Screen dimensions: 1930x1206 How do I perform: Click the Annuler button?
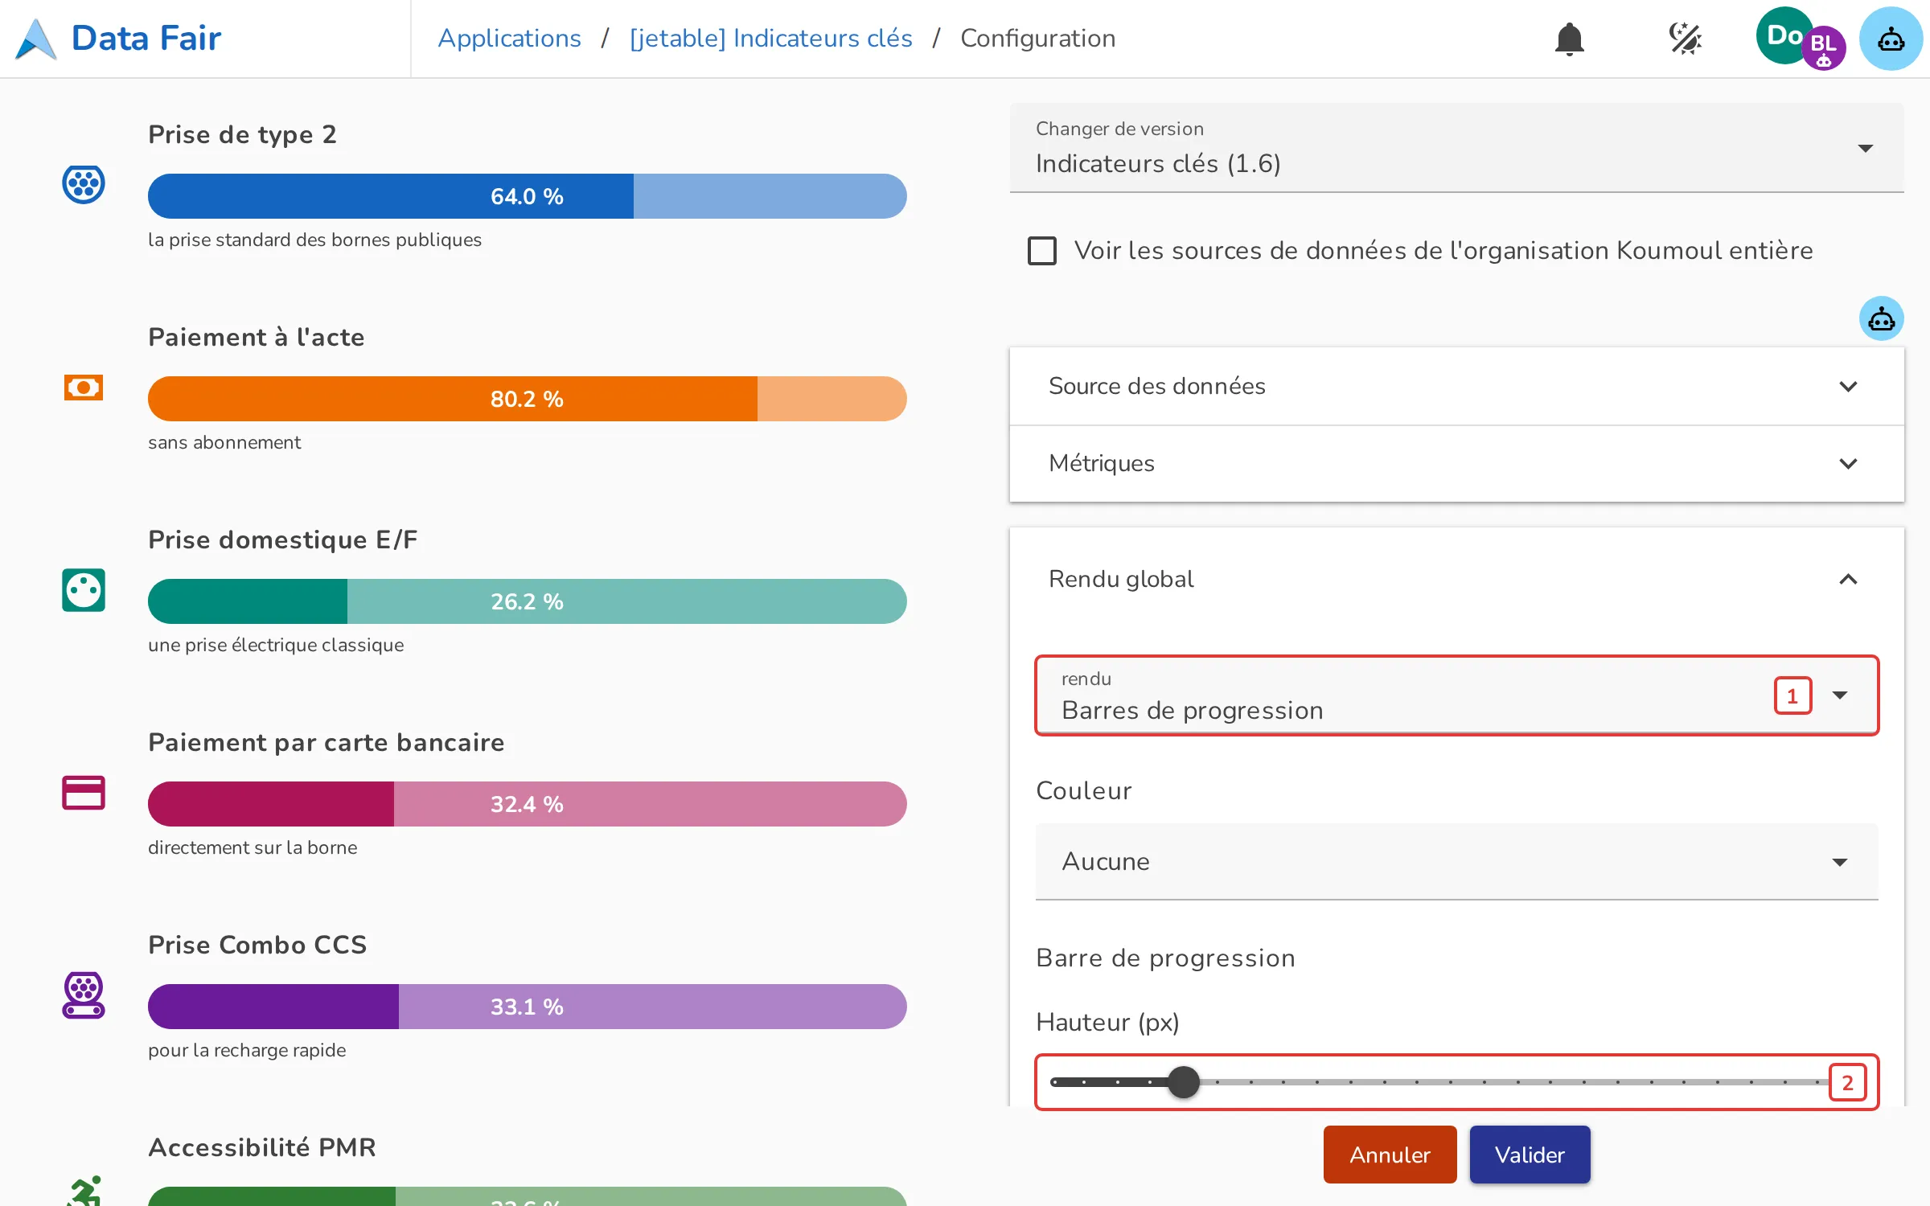pos(1390,1155)
